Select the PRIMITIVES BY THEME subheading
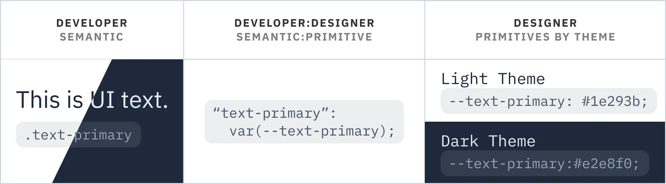 point(545,37)
